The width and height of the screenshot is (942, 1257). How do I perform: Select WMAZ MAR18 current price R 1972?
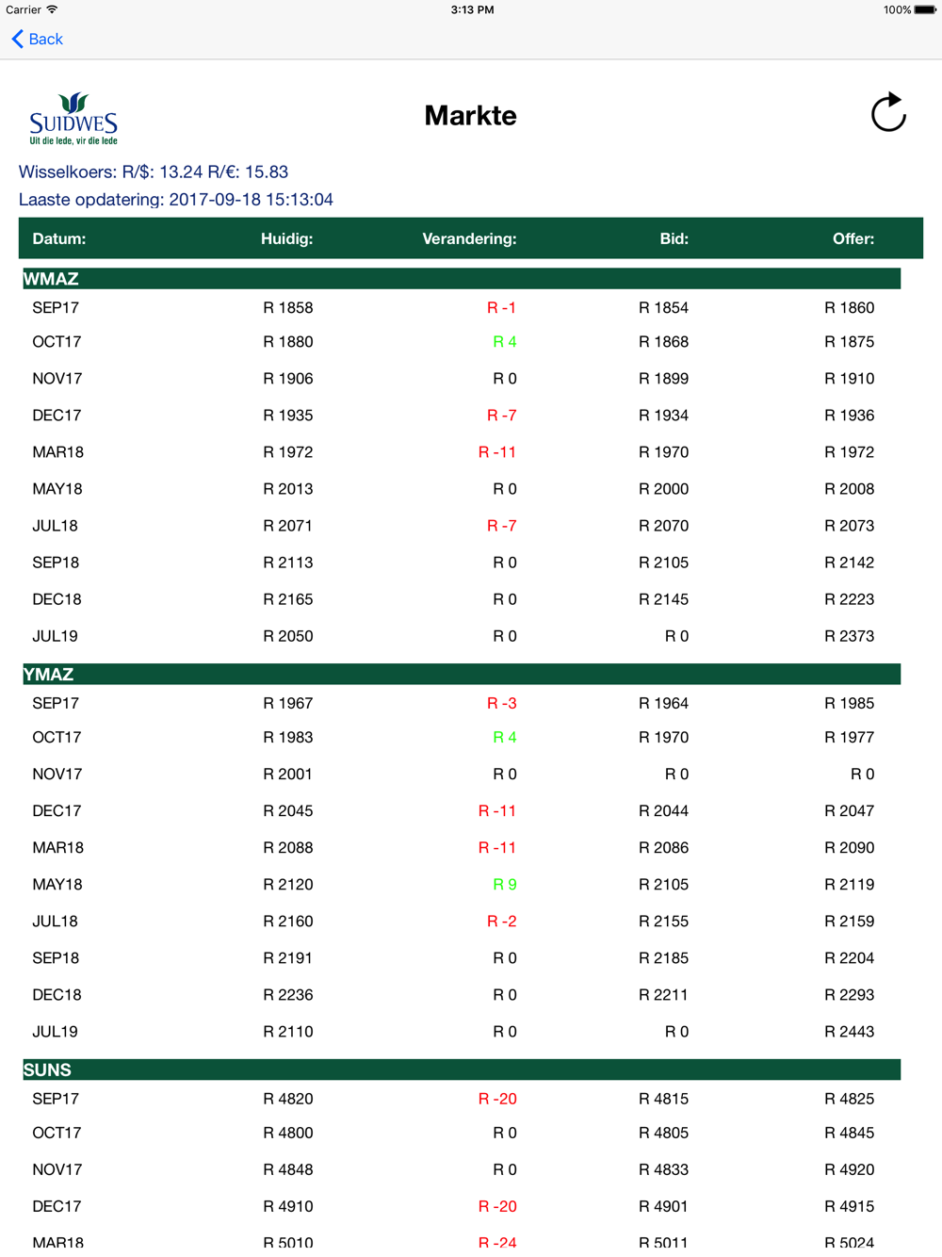tap(287, 452)
